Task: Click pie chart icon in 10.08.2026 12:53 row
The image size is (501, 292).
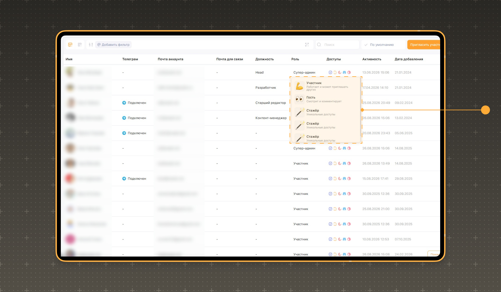Action: pos(349,239)
